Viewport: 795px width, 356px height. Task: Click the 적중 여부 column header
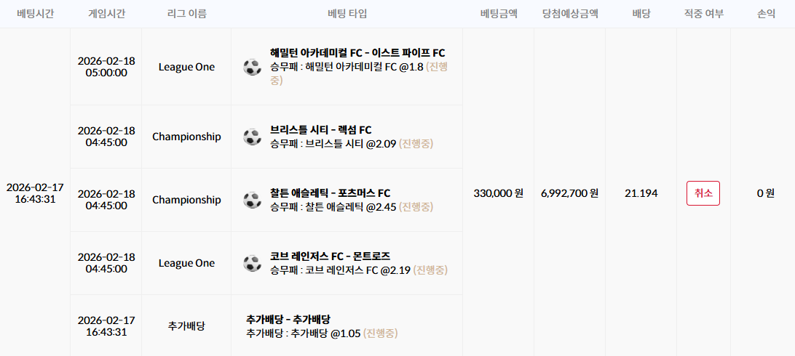[704, 14]
